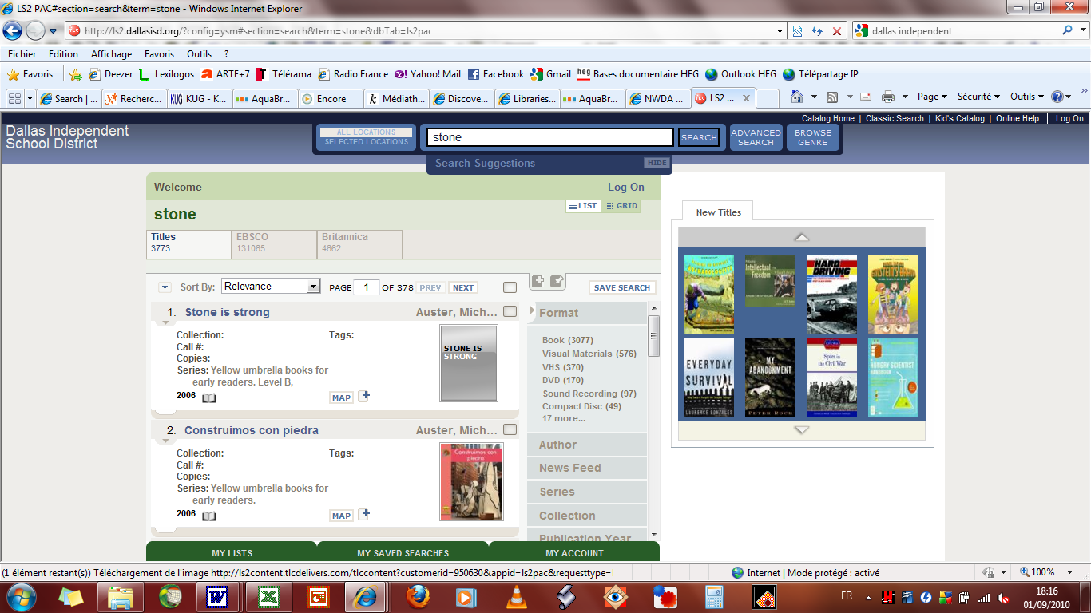Click the stone search input field
The height and width of the screenshot is (613, 1091).
pos(550,137)
